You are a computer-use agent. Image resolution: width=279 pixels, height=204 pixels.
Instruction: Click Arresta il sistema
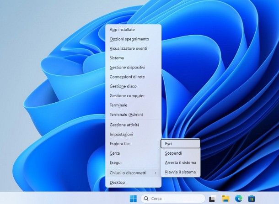(x=180, y=162)
